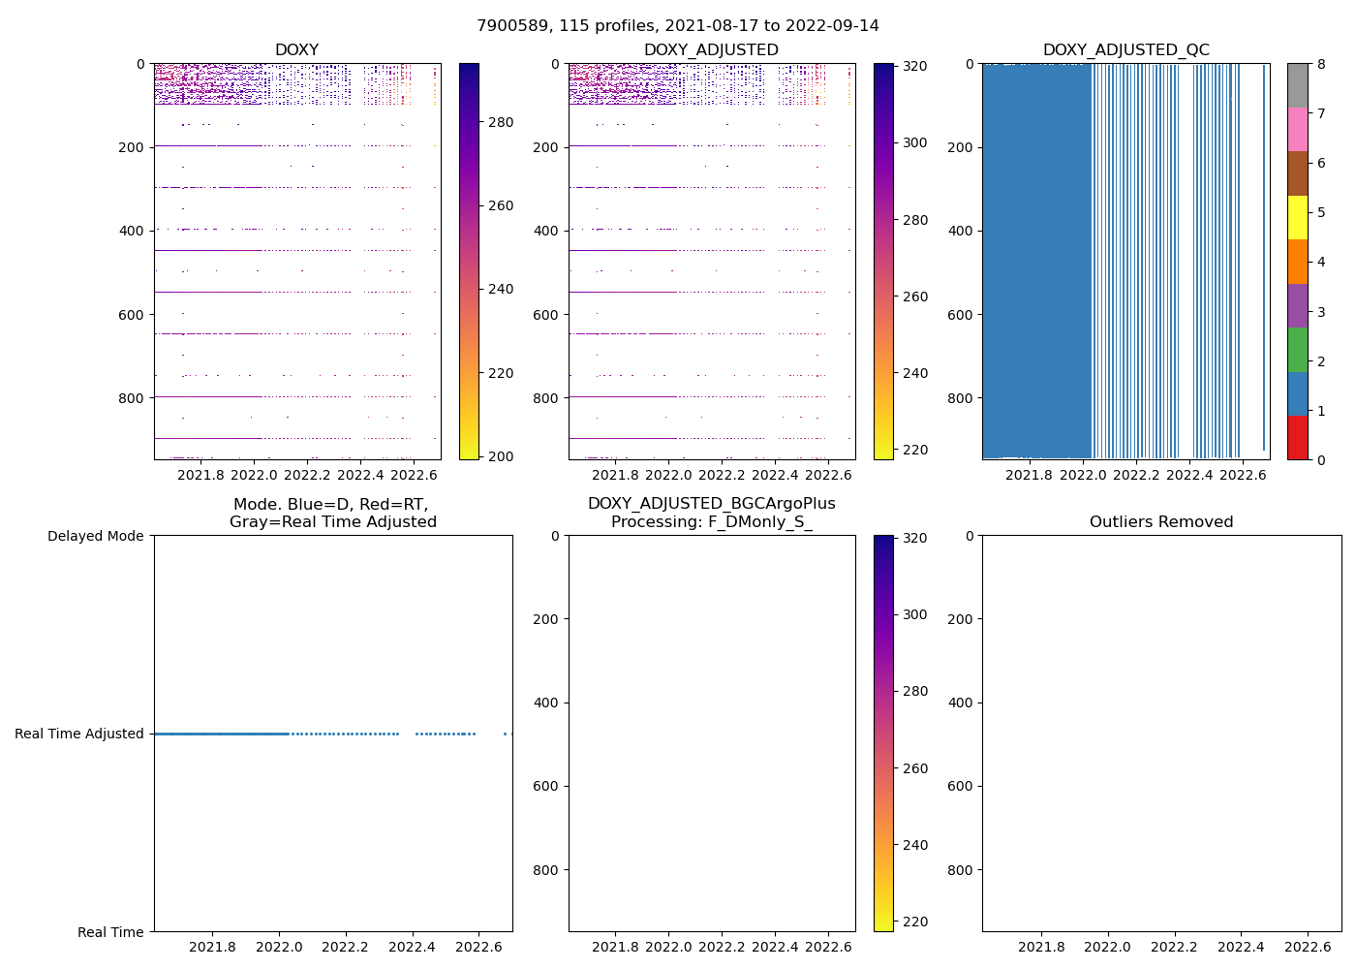Select the yellow band in the QC colorbar
Image resolution: width=1356 pixels, height=969 pixels.
1297,217
